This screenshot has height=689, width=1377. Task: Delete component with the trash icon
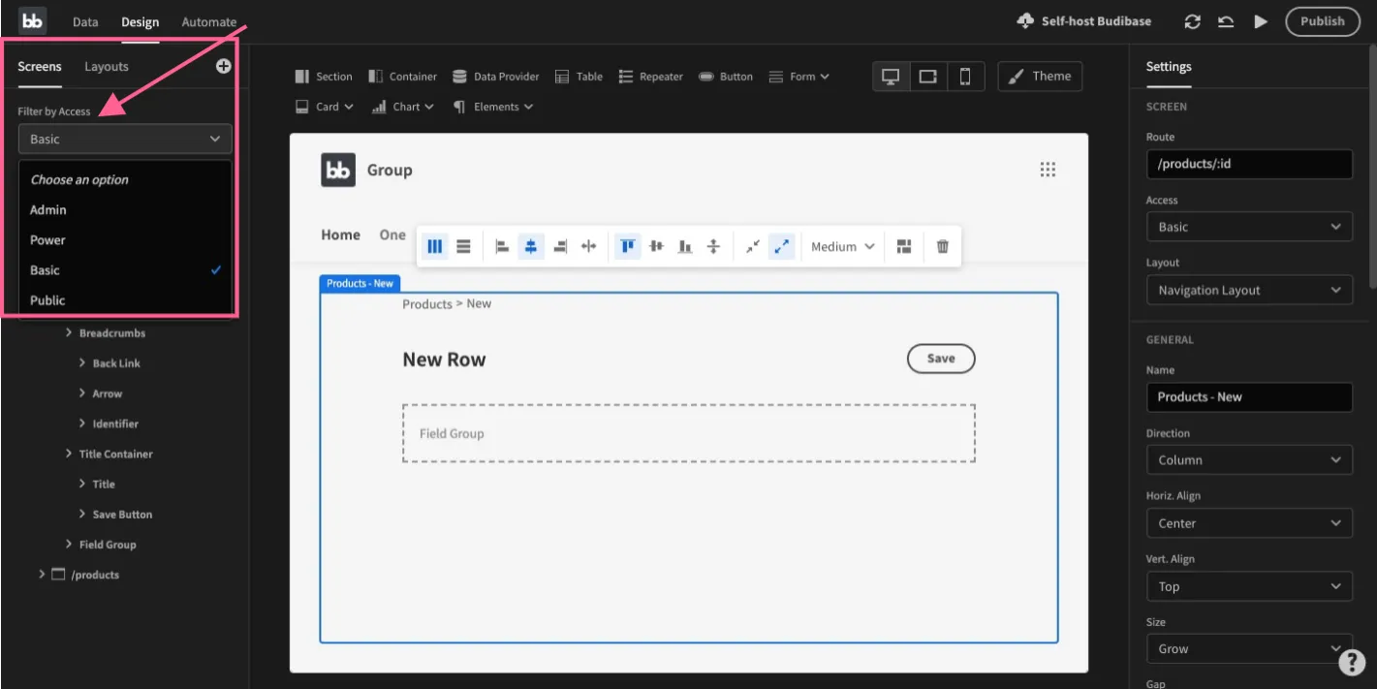(x=942, y=247)
